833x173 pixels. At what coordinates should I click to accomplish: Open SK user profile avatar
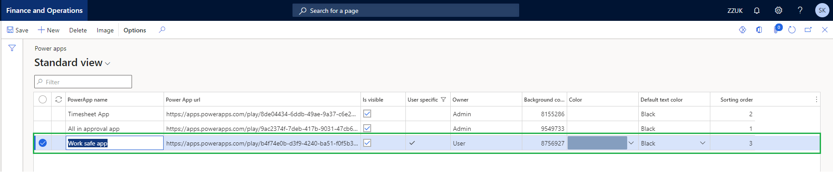[822, 10]
